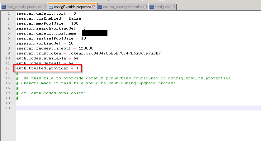Viewport: 261px width, 141px height.
Task: Close the config.json tab
Action: click(x=173, y=7)
